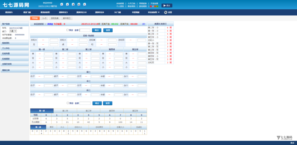Viewport: 297px width, 145px height.
Task: Open 在线充值 in the sidebar
Action: click(15, 54)
